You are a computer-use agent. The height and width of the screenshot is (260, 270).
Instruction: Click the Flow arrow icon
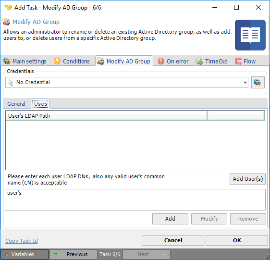238,61
